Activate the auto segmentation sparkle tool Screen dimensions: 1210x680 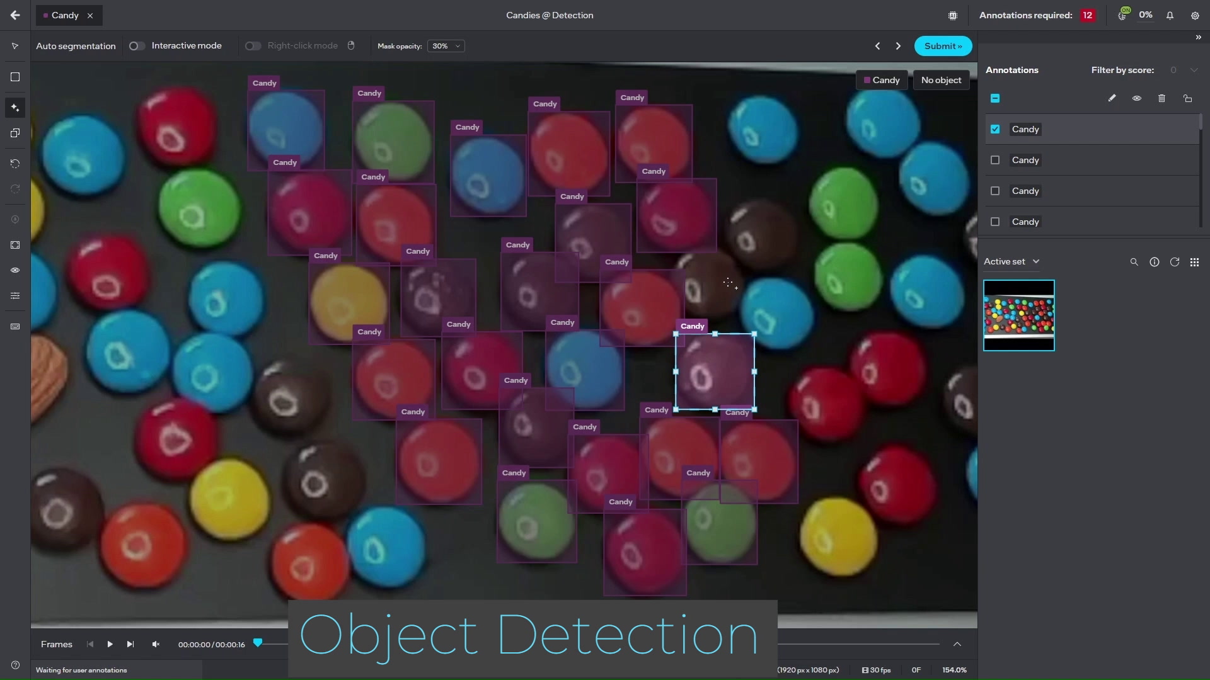click(x=14, y=107)
